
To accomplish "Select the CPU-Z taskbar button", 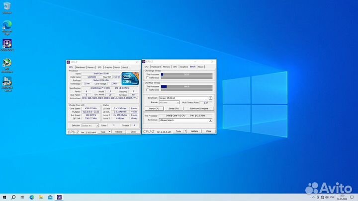I will pos(59,197).
